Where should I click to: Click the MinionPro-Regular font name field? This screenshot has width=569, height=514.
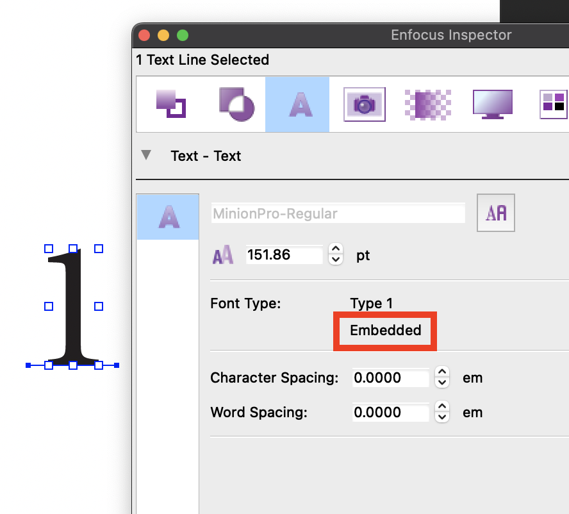(338, 213)
